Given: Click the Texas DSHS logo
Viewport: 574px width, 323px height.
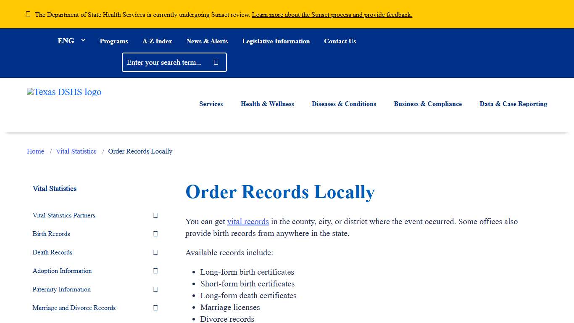Looking at the screenshot, I should pos(64,92).
